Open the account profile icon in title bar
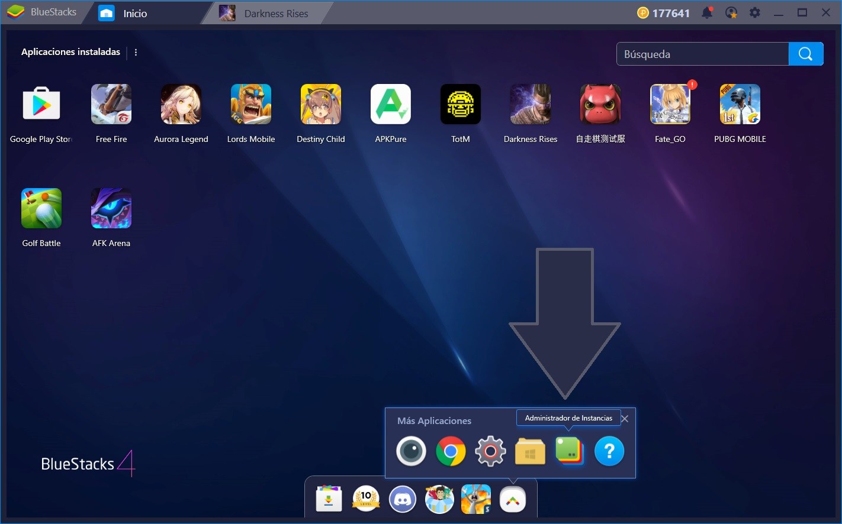 click(731, 12)
